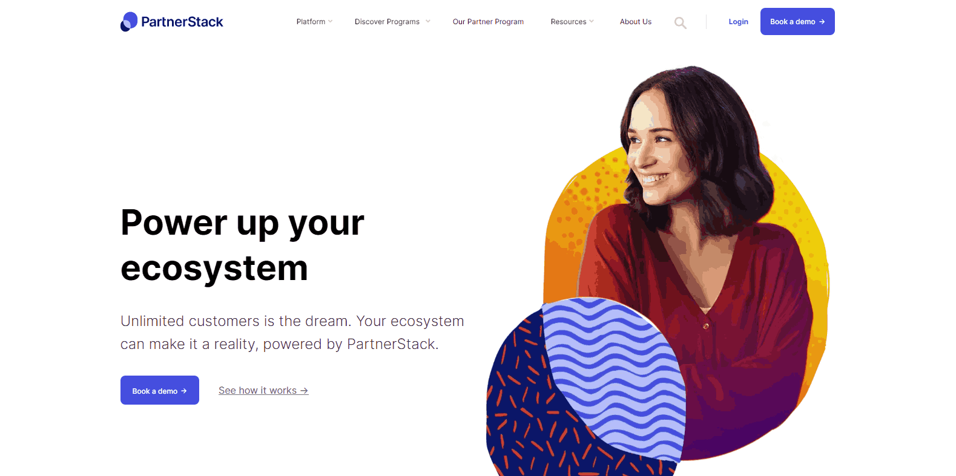This screenshot has height=476, width=956.
Task: Click the Login link
Action: [x=738, y=22]
